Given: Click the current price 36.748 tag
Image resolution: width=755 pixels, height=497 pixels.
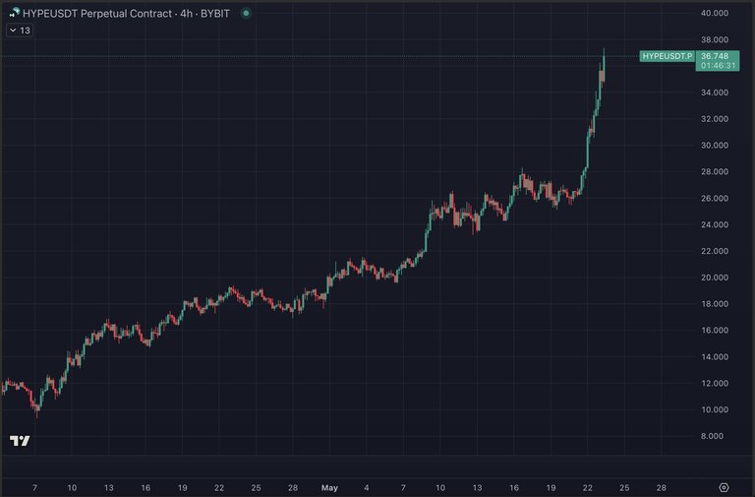Looking at the screenshot, I should (x=715, y=56).
